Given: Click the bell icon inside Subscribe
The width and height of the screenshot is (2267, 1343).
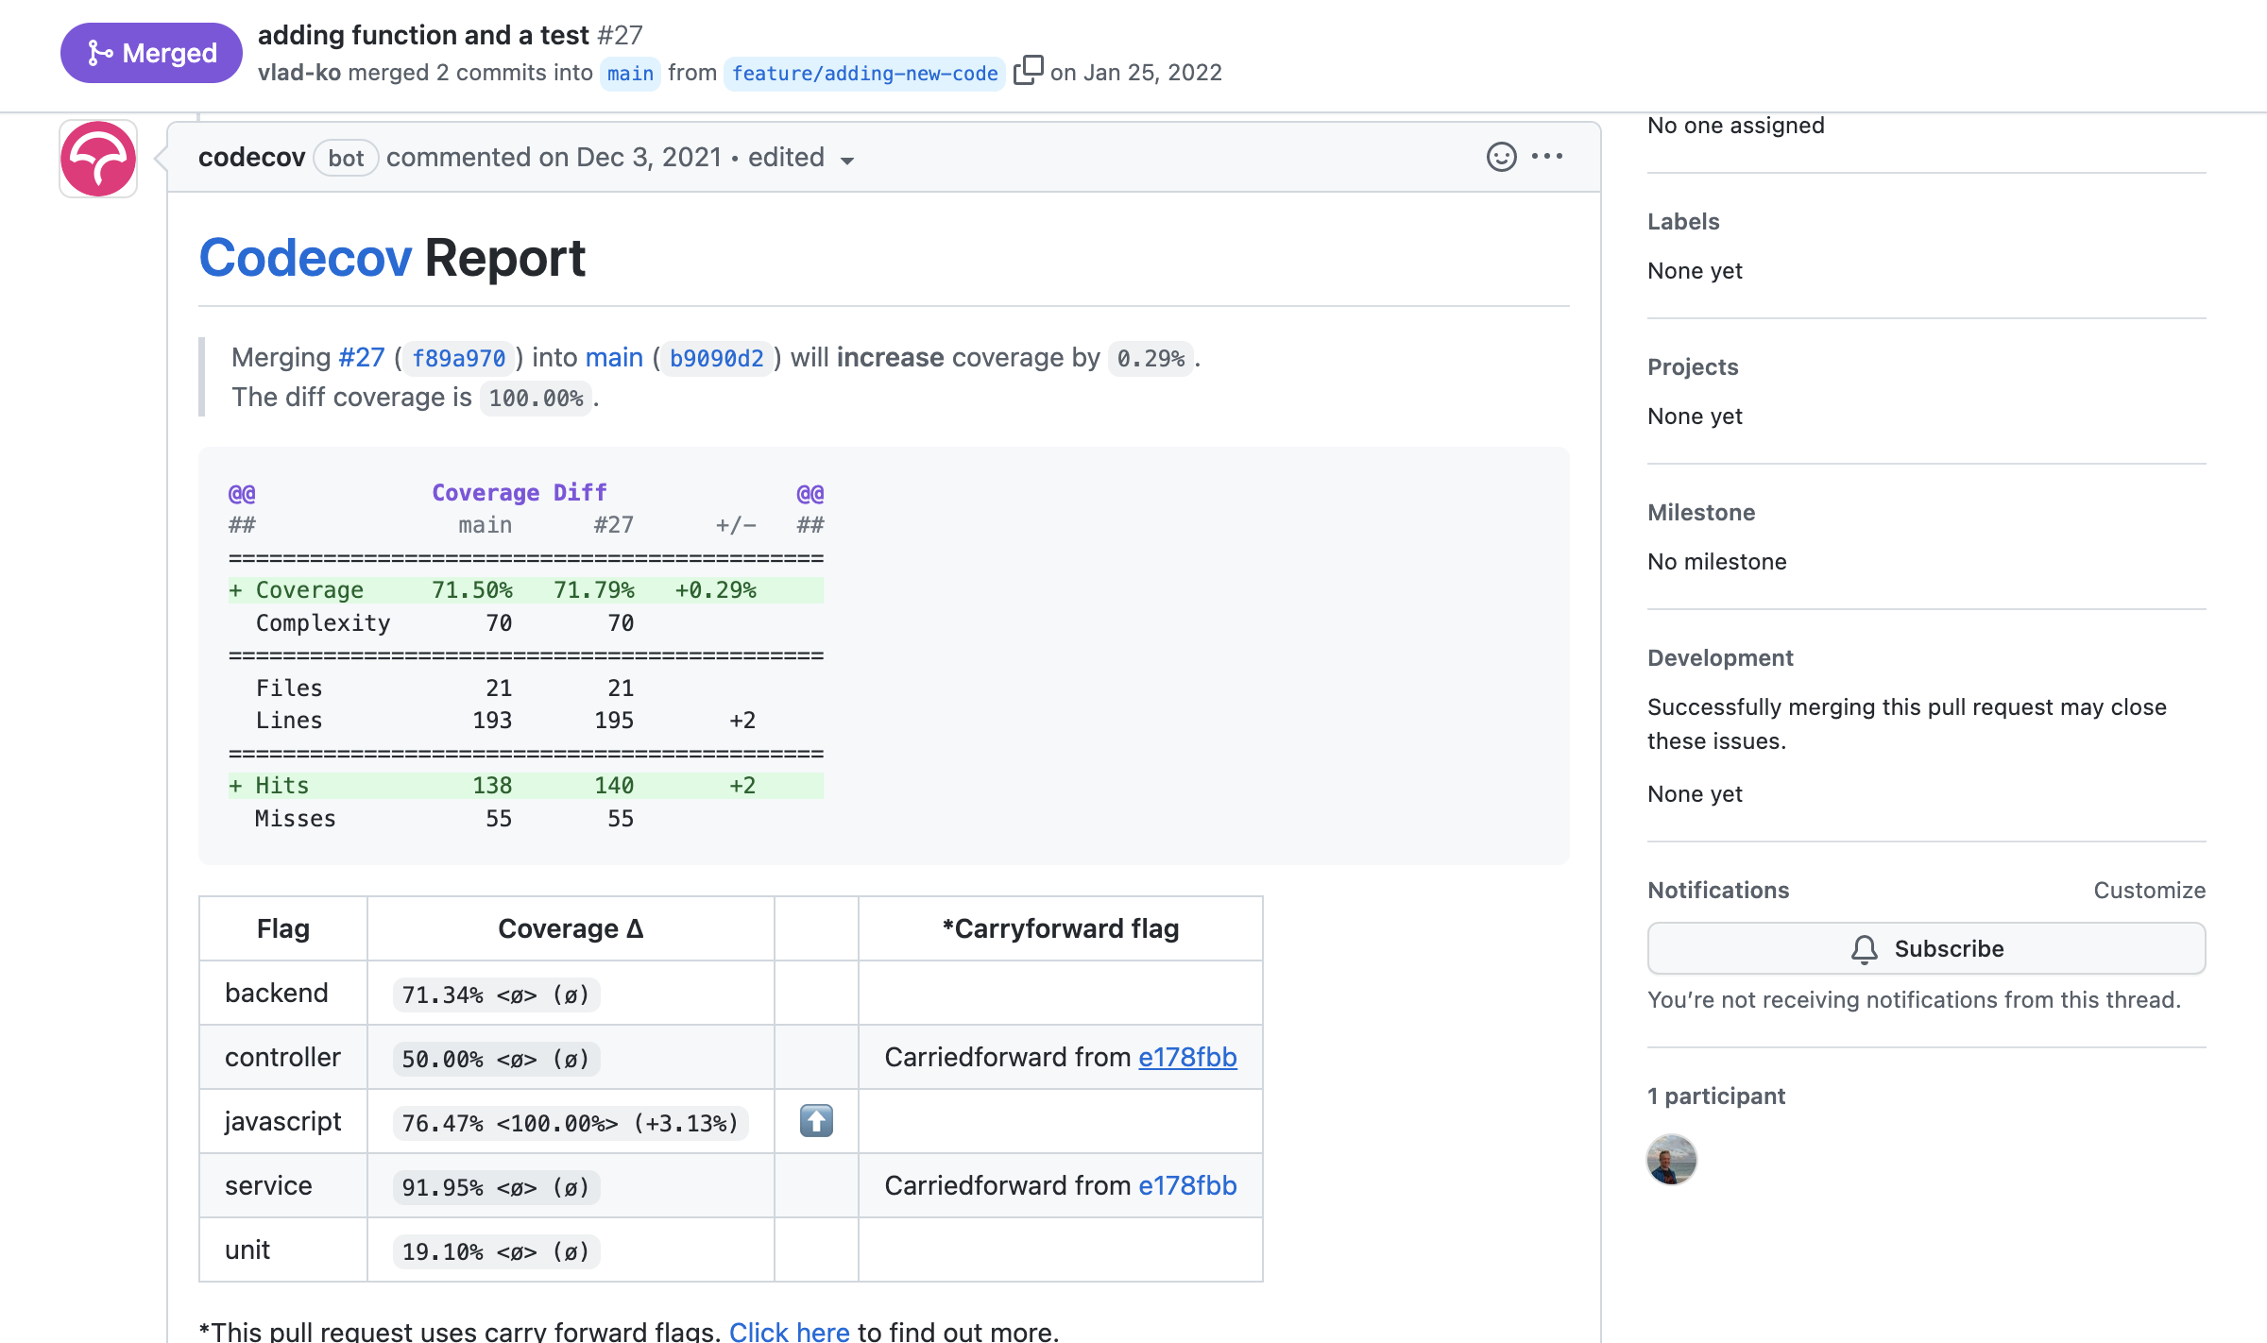Looking at the screenshot, I should coord(1864,948).
